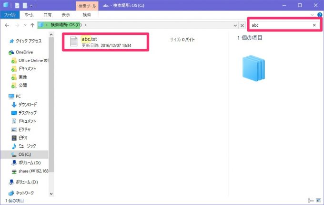Click the new folder quick access icon
This screenshot has height=205, width=324.
pyautogui.click(x=25, y=5)
